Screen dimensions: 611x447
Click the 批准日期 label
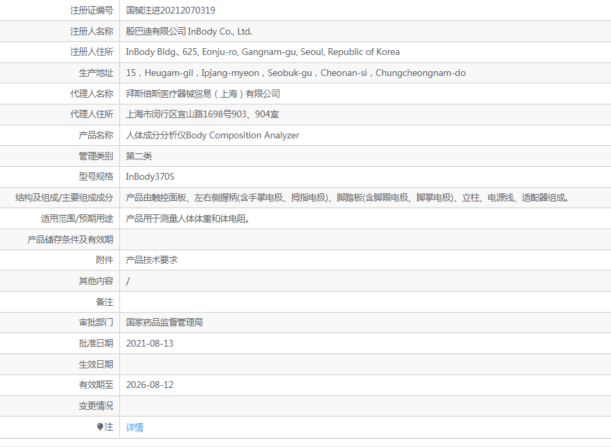pyautogui.click(x=96, y=343)
